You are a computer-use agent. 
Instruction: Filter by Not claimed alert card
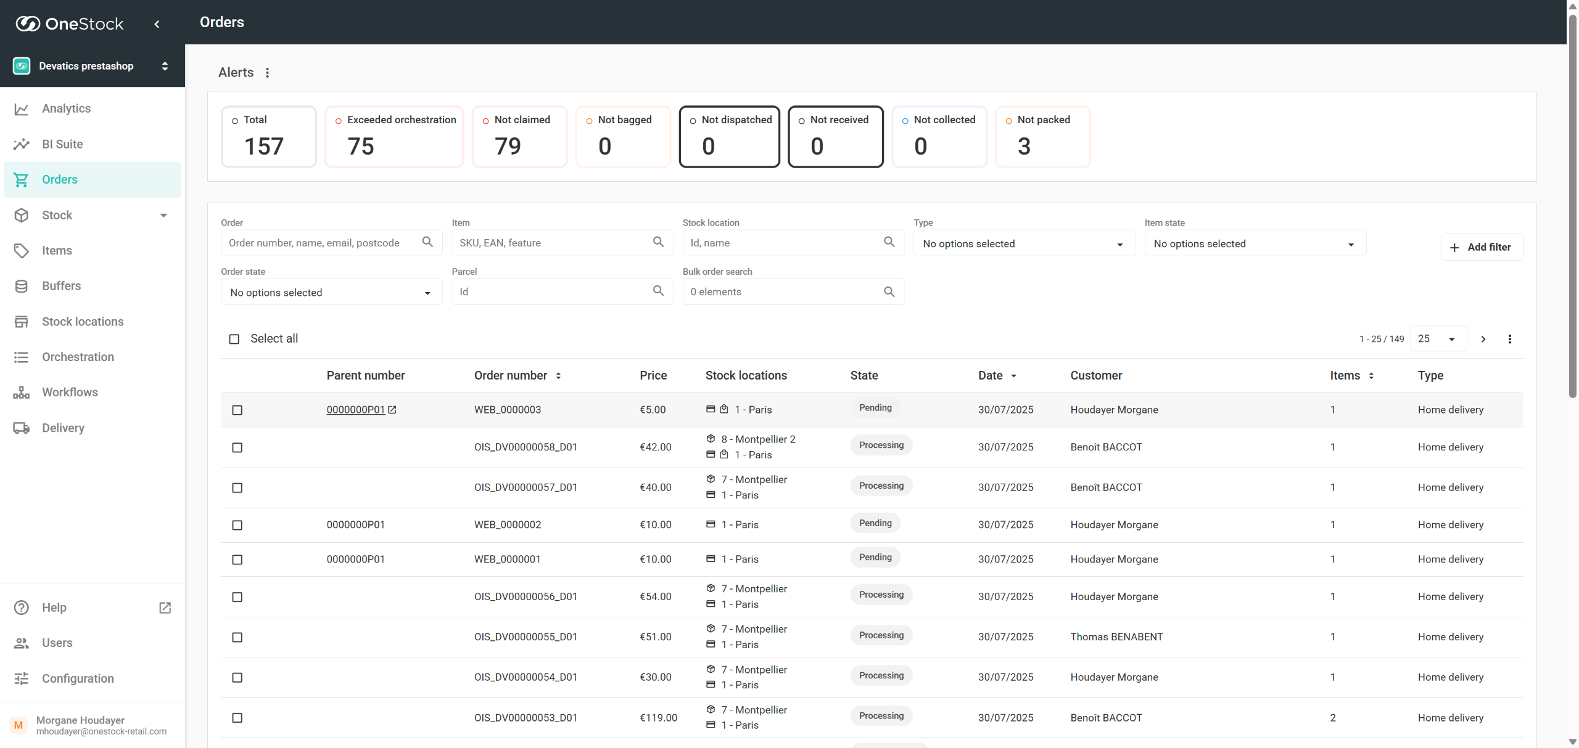tap(519, 136)
